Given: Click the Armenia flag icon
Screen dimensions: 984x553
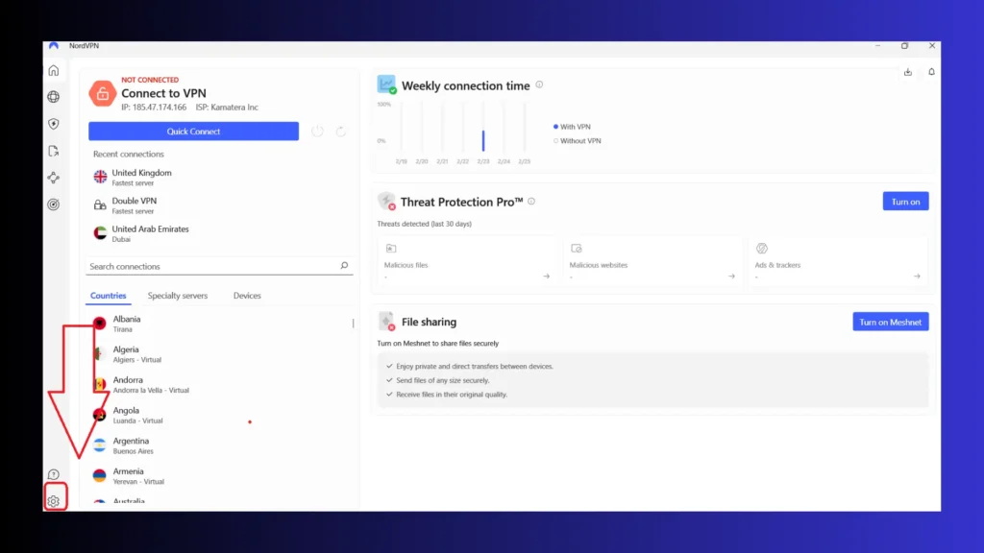Looking at the screenshot, I should pyautogui.click(x=99, y=476).
